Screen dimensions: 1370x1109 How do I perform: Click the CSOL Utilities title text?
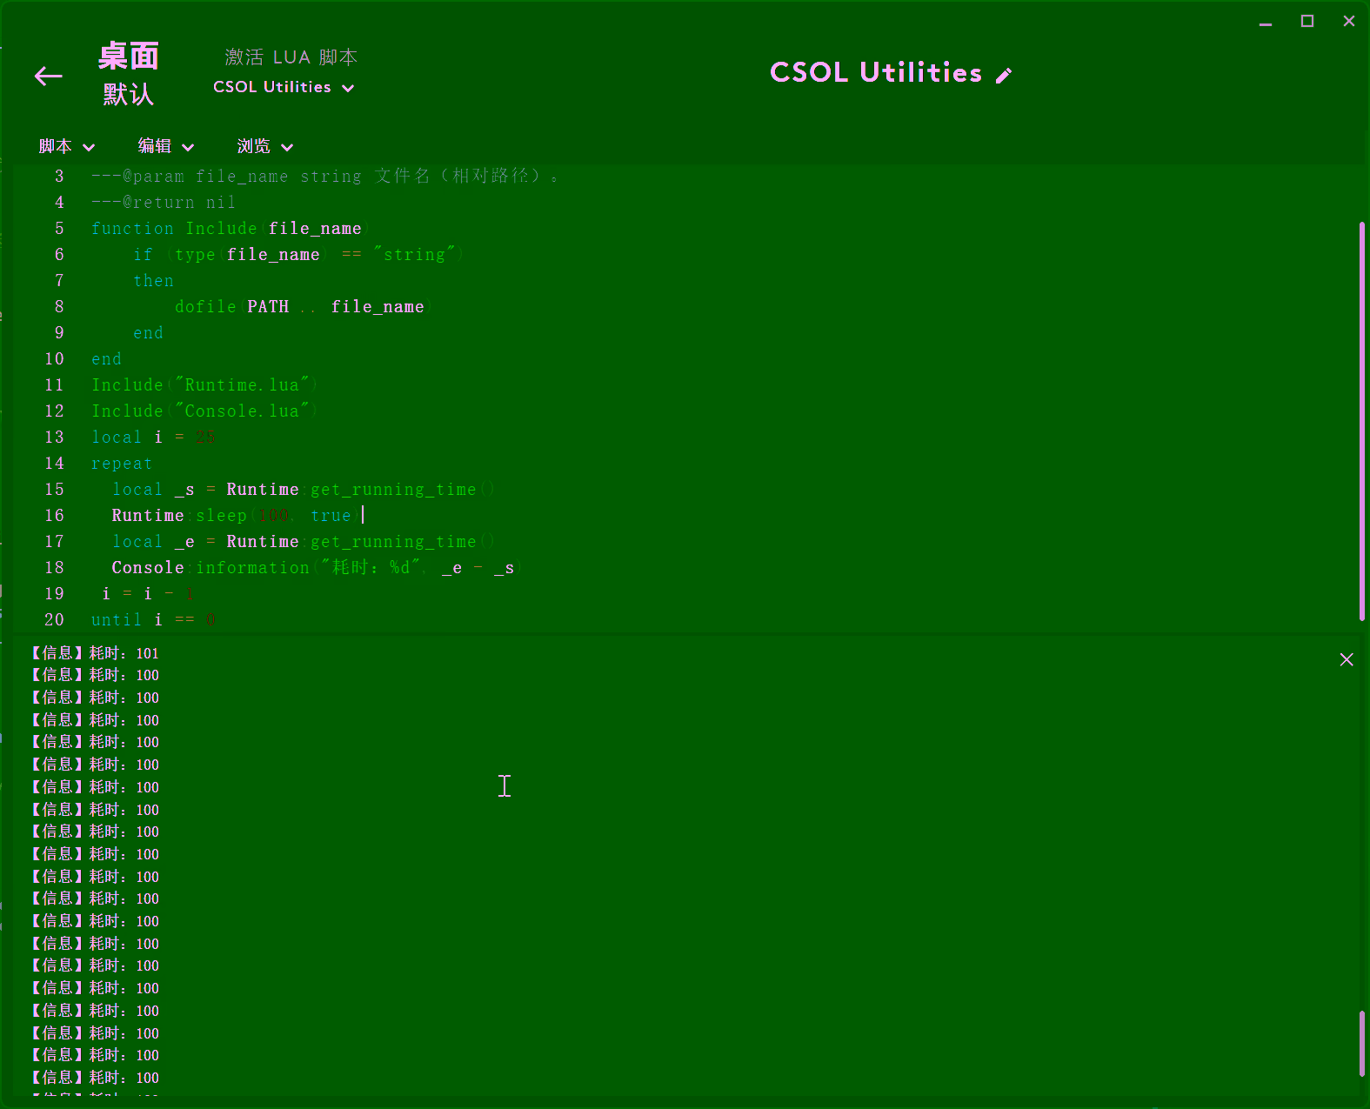coord(875,73)
